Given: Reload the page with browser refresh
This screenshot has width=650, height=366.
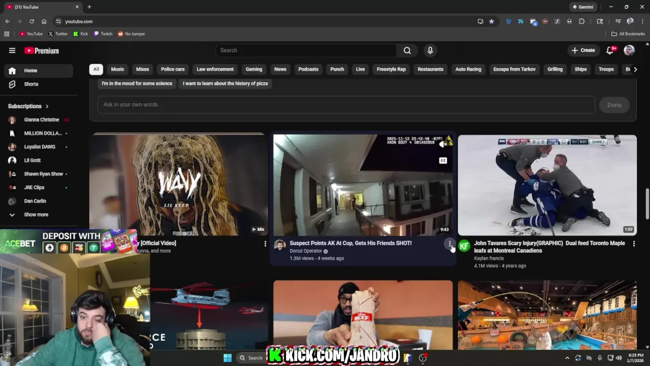Looking at the screenshot, I should [x=31, y=21].
